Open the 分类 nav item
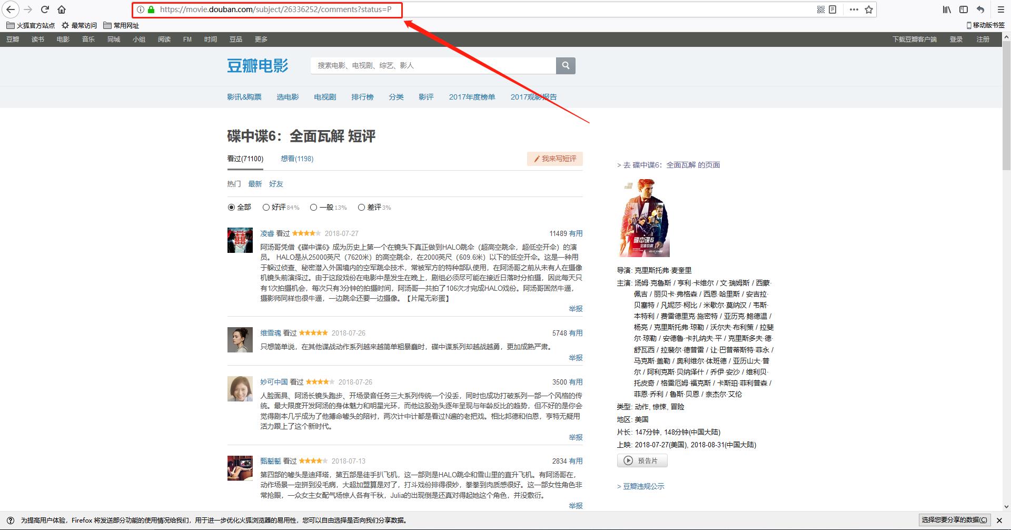1011x530 pixels. (x=396, y=97)
